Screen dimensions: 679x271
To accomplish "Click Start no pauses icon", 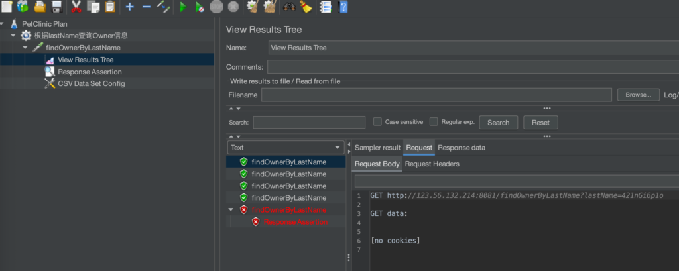I will click(199, 7).
